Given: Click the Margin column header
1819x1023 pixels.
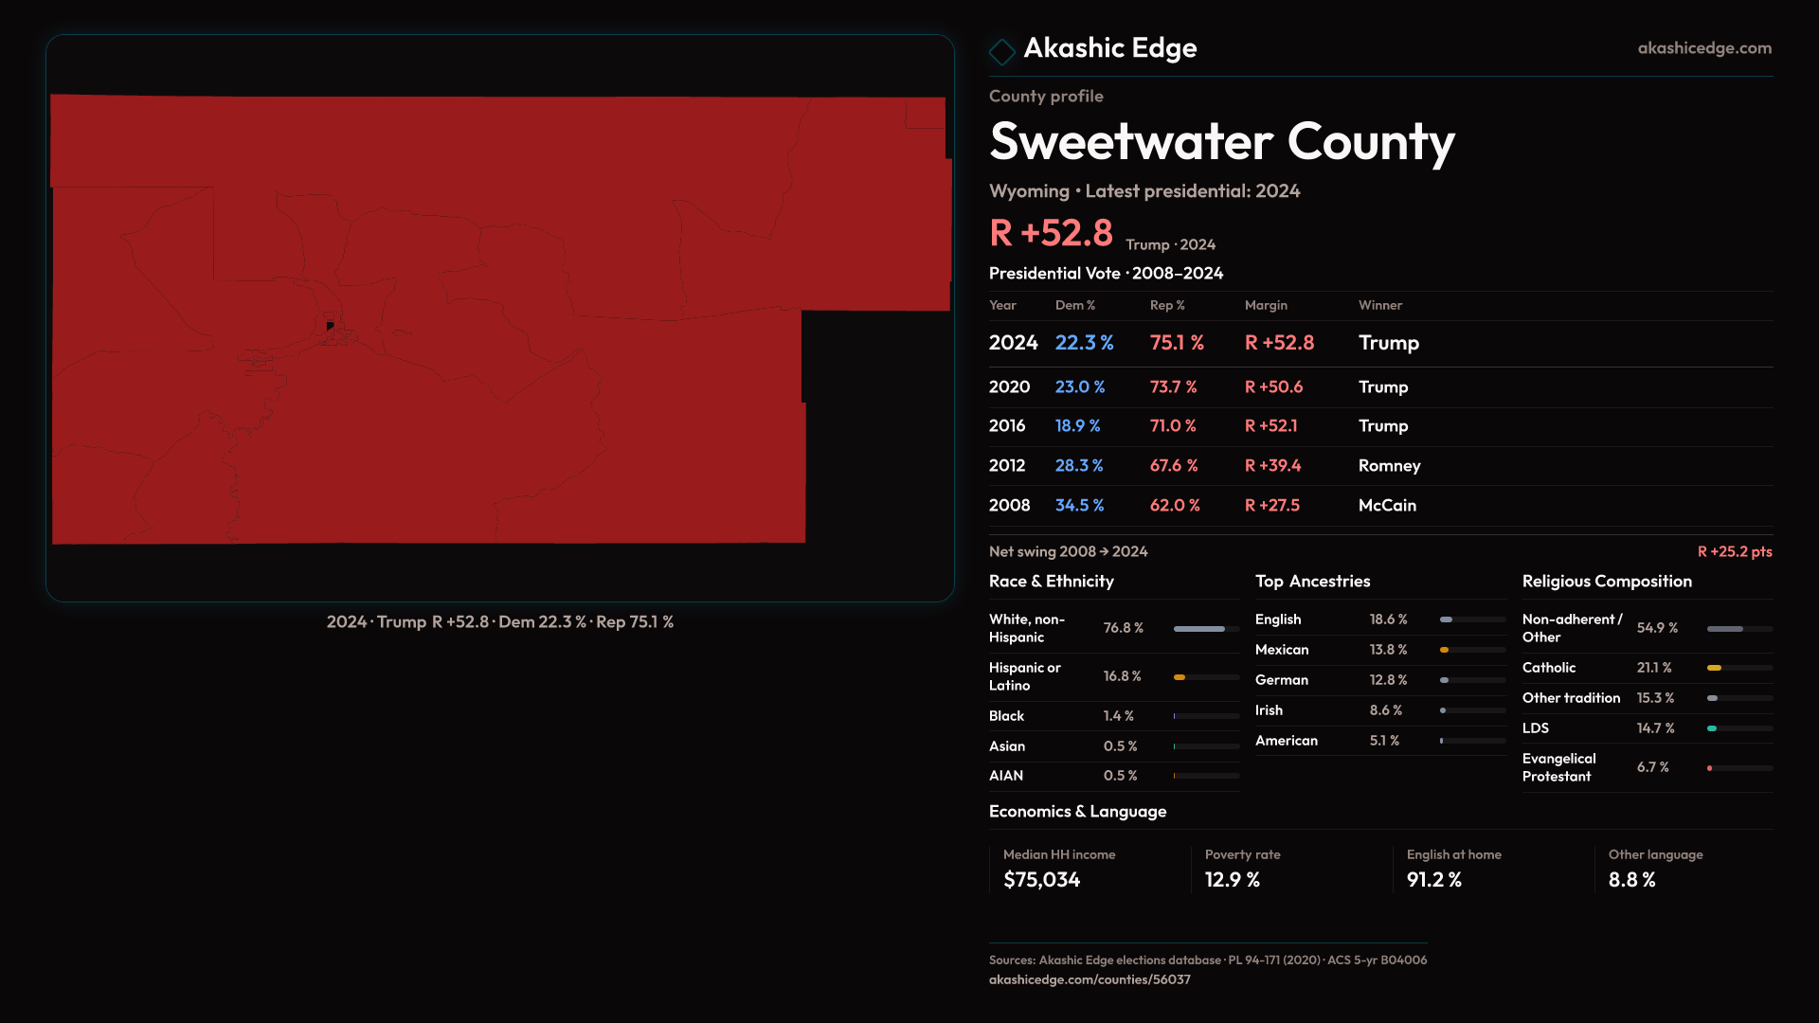Looking at the screenshot, I should pos(1266,305).
